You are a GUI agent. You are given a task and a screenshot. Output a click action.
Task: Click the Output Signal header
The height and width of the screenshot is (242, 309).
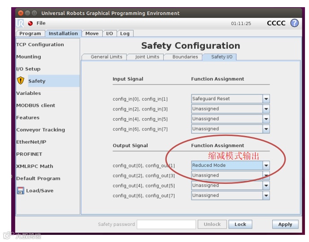click(x=130, y=146)
